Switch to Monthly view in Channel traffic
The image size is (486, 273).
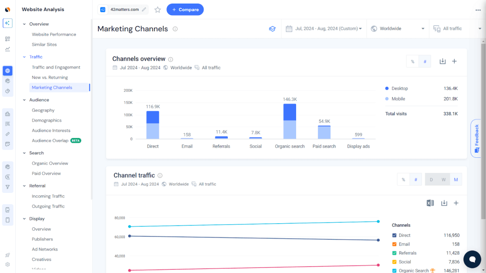[456, 179]
